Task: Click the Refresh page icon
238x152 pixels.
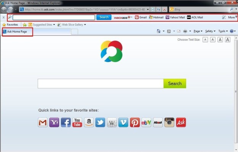Action: tap(159, 10)
